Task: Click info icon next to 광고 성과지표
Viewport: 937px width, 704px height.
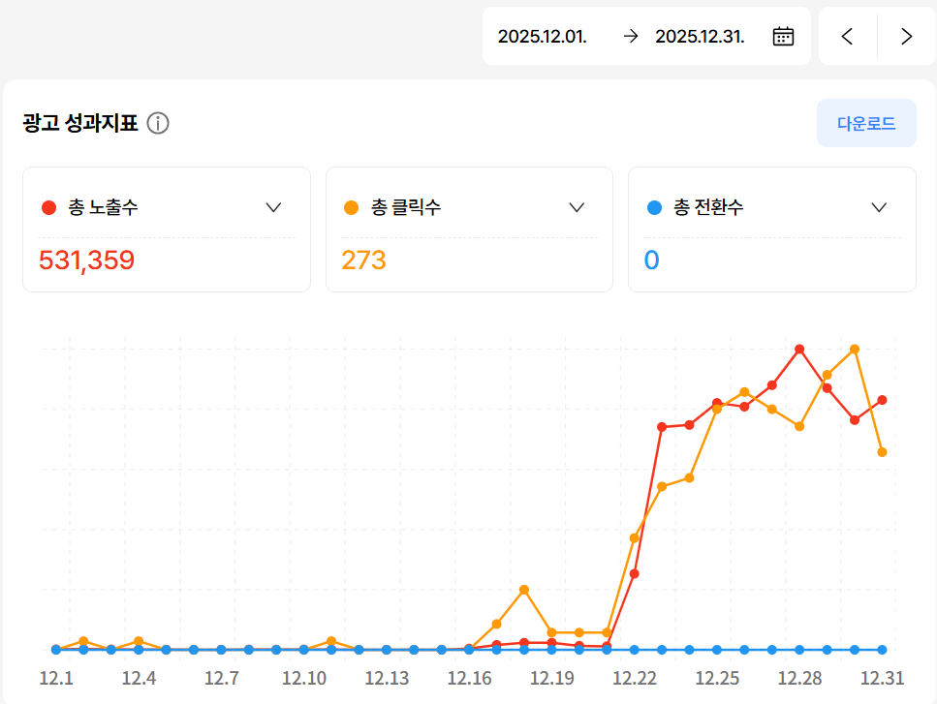Action: click(158, 124)
